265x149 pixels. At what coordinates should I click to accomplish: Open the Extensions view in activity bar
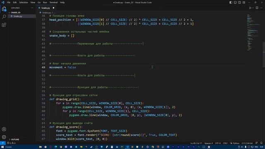click(x=4, y=25)
